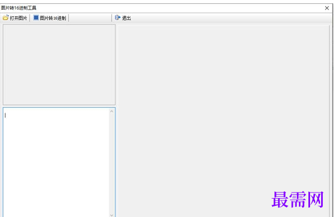Click the purple 最需网 watermark
The height and width of the screenshot is (217, 334).
pyautogui.click(x=298, y=200)
